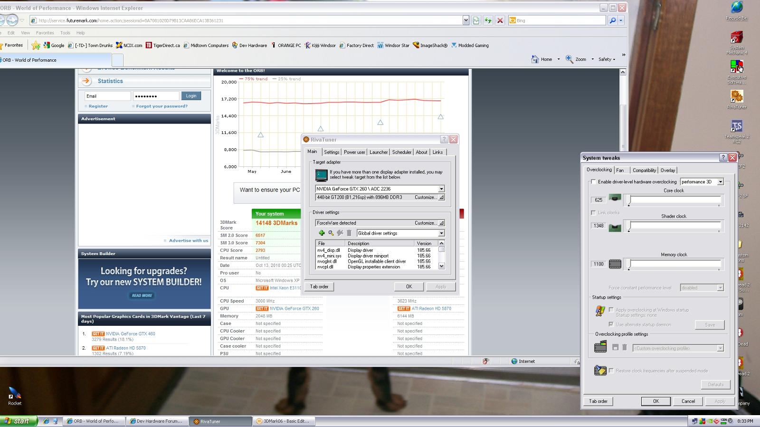
Task: Click Tab order button in RivaTuner window
Action: point(319,287)
